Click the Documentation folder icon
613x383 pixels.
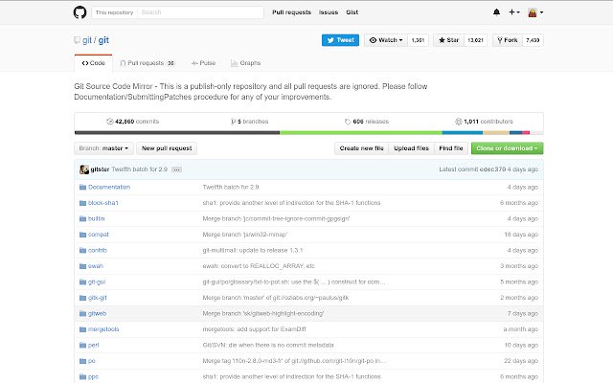[82, 188]
